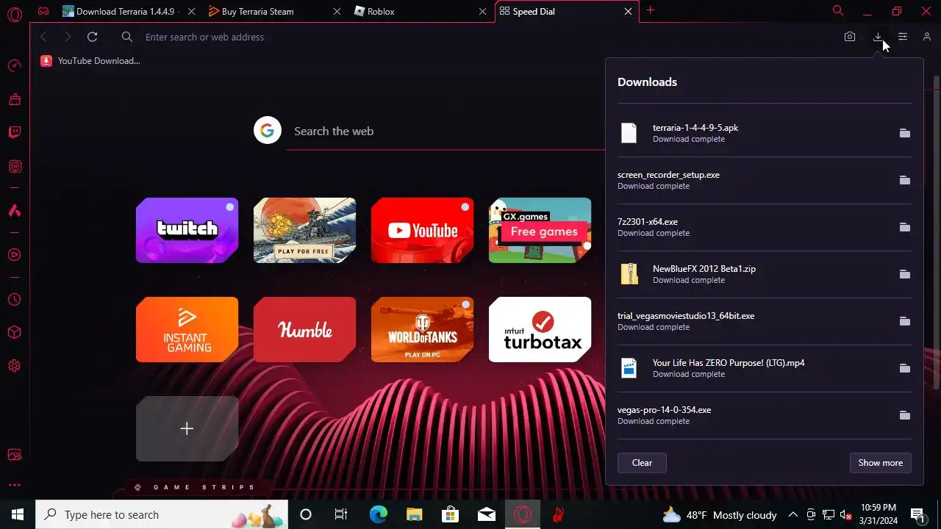Open YouTube Download bookmark

pos(90,61)
